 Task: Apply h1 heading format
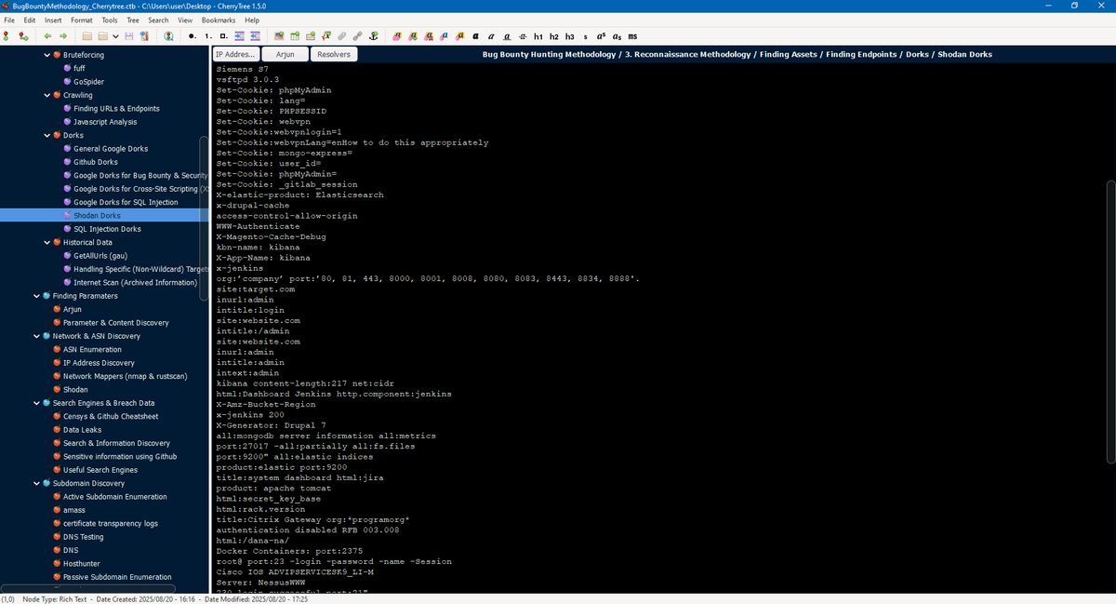[538, 36]
